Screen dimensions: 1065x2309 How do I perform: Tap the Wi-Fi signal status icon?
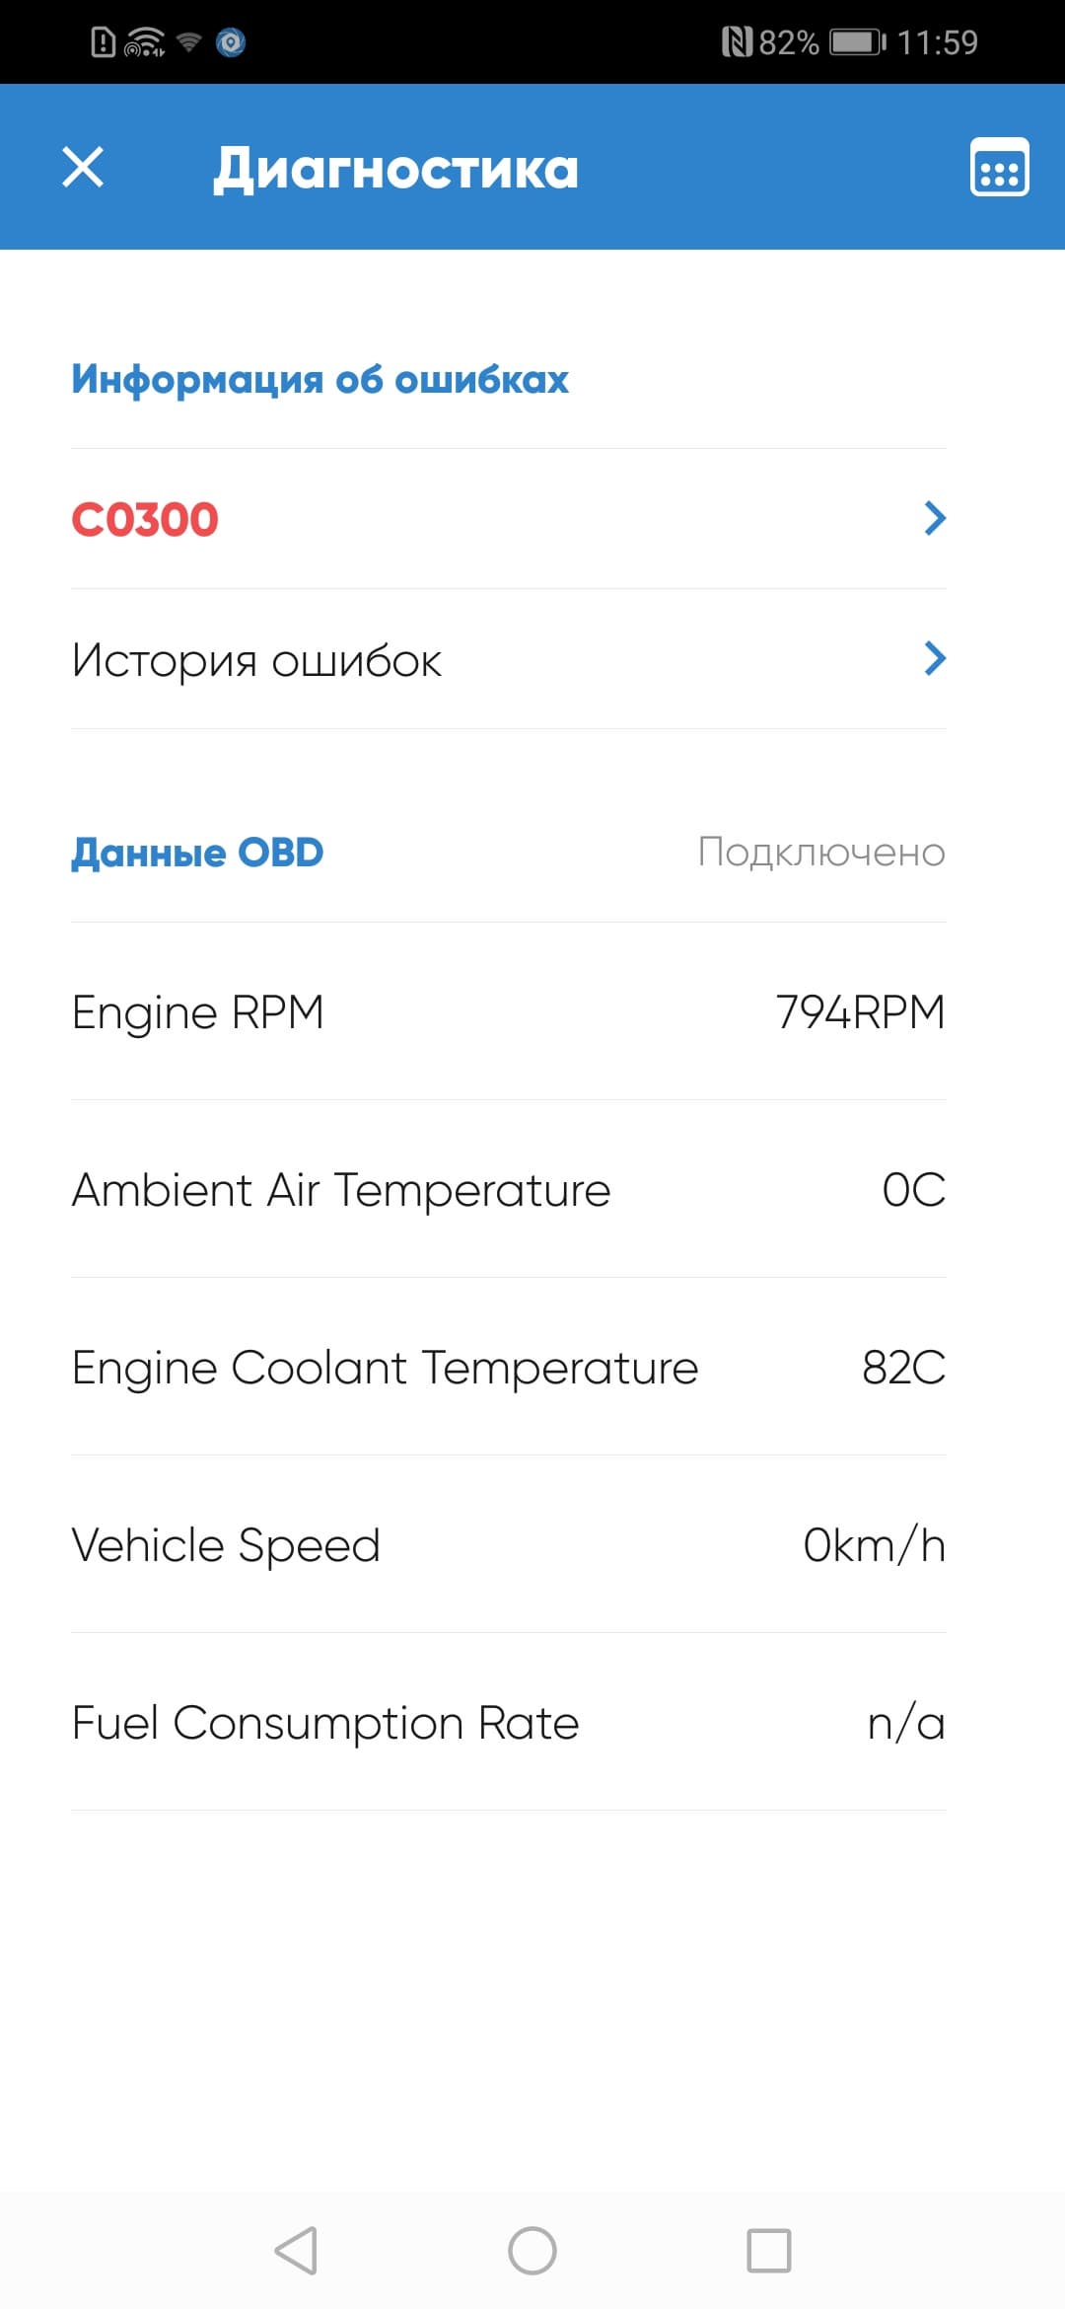[188, 42]
